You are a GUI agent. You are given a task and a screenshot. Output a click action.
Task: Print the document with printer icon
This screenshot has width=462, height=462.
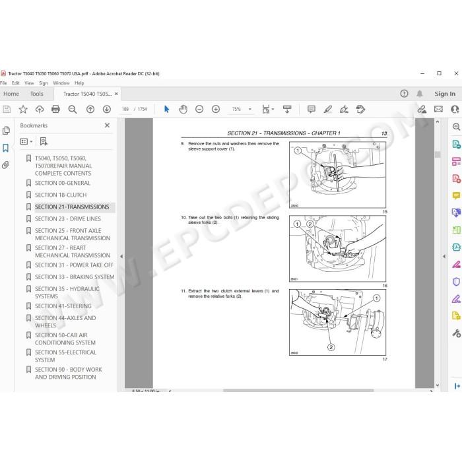coord(55,110)
